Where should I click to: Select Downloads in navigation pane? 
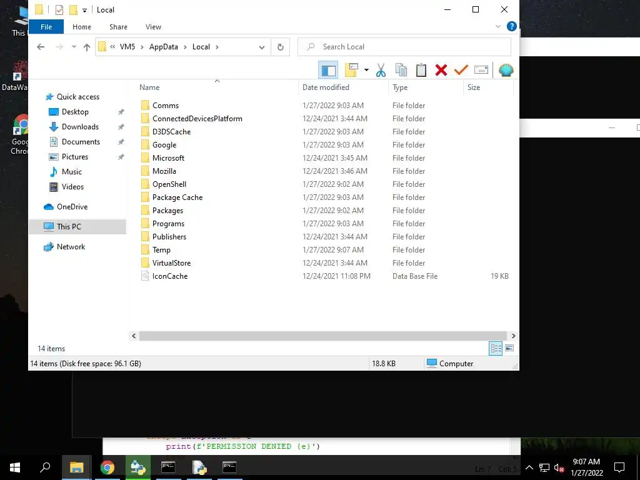pyautogui.click(x=80, y=127)
